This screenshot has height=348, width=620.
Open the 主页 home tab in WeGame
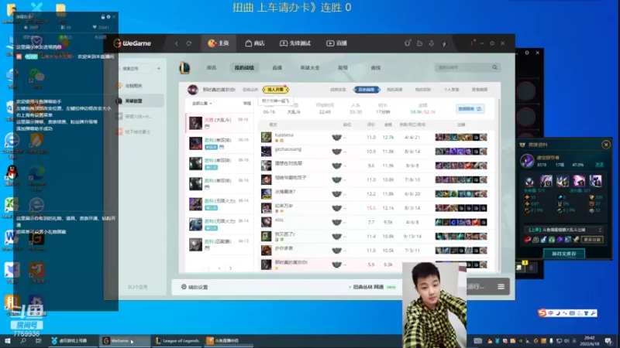coord(219,43)
